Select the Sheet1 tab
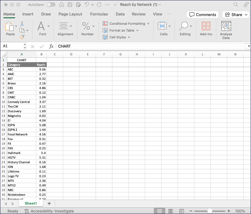This screenshot has width=251, height=214. tap(31, 203)
